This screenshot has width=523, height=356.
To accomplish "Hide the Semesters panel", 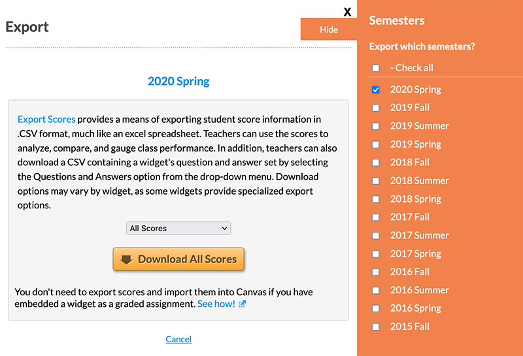I will point(329,29).
